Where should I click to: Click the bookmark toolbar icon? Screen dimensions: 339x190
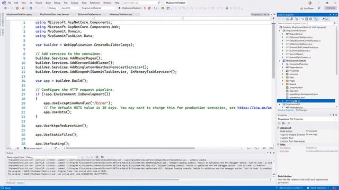click(x=227, y=8)
